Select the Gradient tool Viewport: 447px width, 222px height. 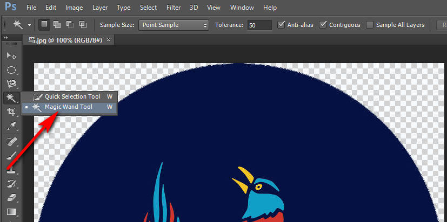point(11,212)
